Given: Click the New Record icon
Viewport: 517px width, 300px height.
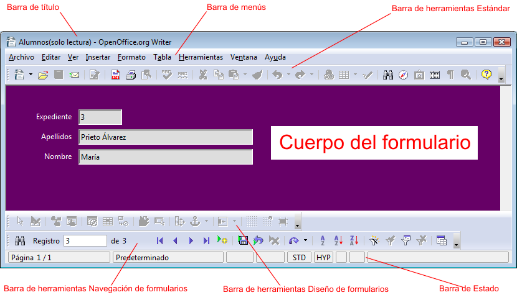Looking at the screenshot, I should click(222, 240).
